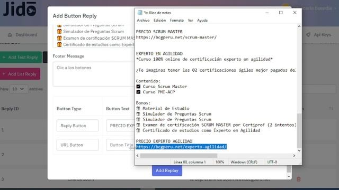339x190 pixels.
Task: Click the Add List Reply button
Action: click(20, 74)
